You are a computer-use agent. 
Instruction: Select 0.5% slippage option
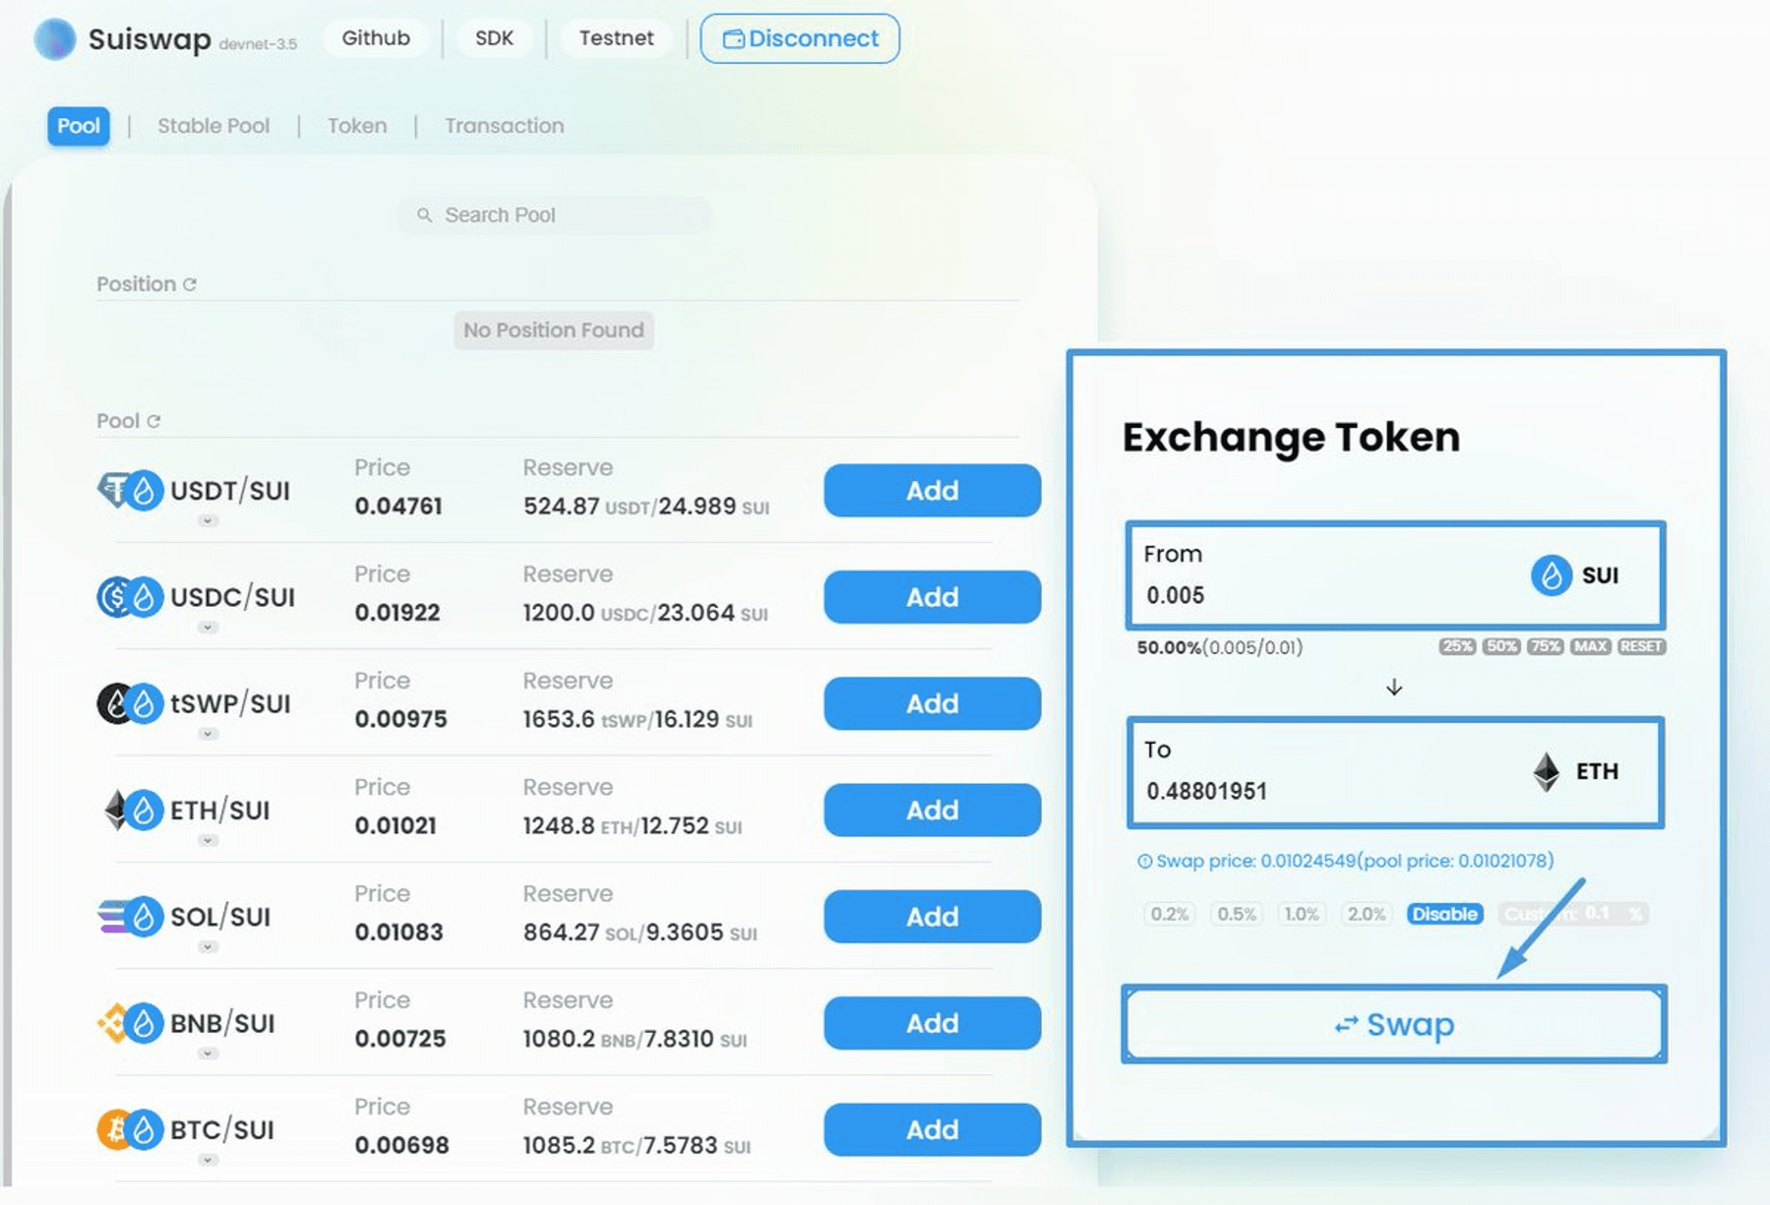coord(1236,914)
